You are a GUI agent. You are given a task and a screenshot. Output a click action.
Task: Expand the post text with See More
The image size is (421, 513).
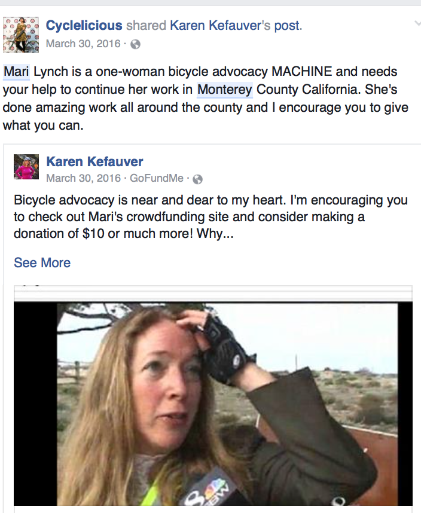(x=42, y=262)
